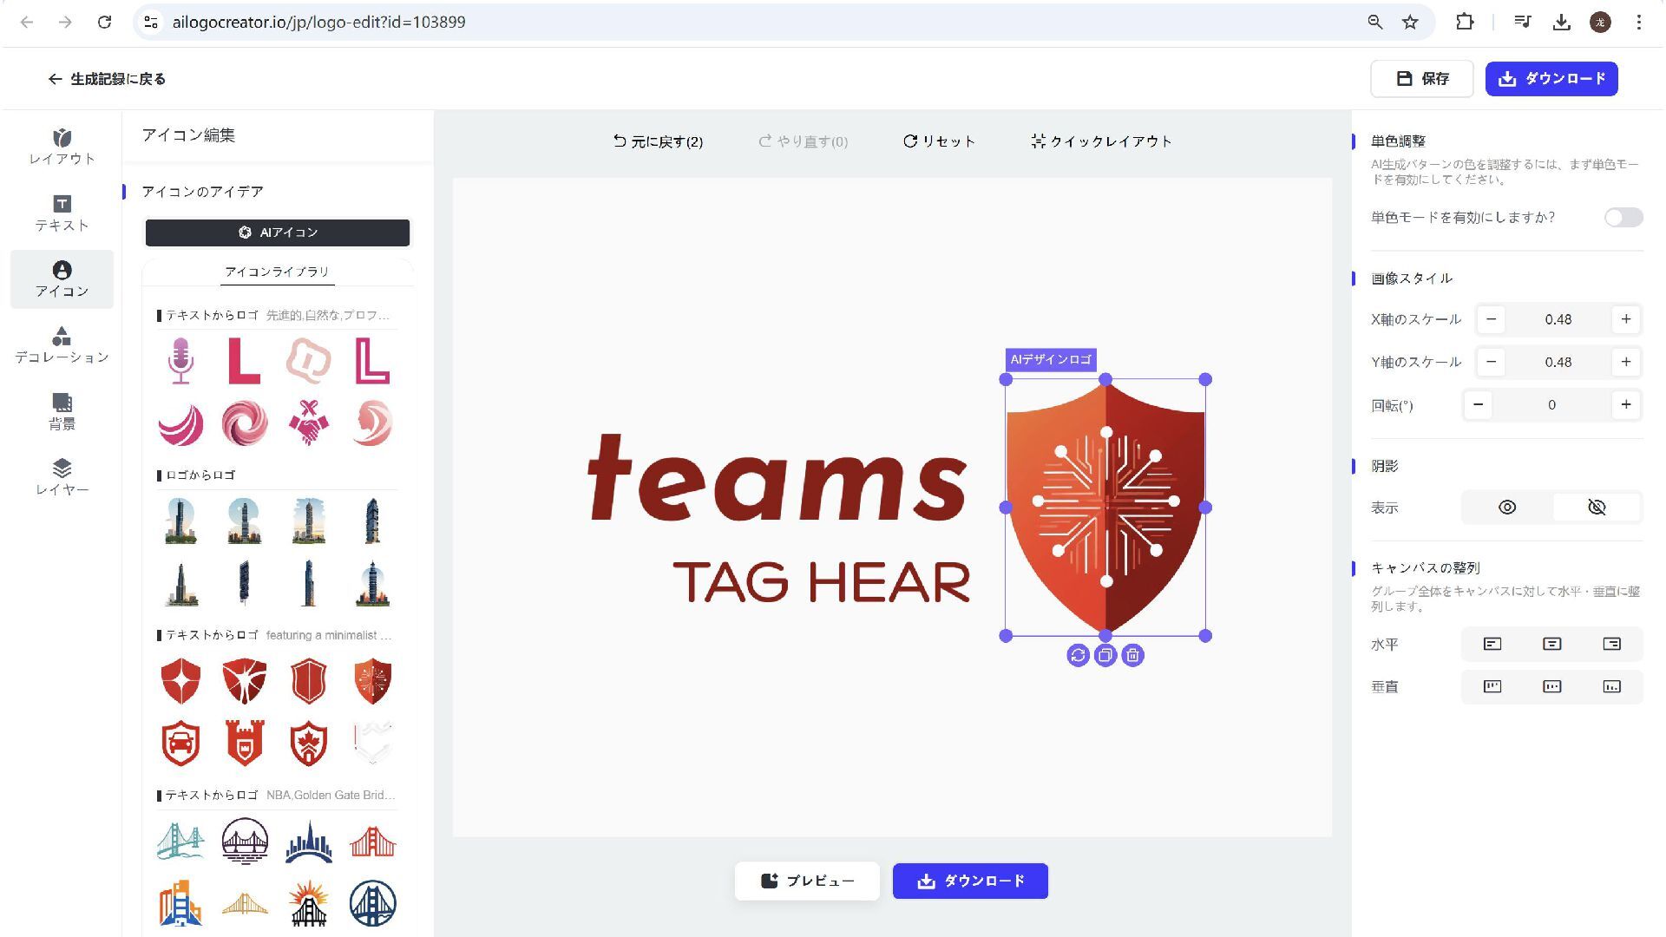1666x937 pixels.
Task: Select the teams text on canvas
Action: coord(777,477)
